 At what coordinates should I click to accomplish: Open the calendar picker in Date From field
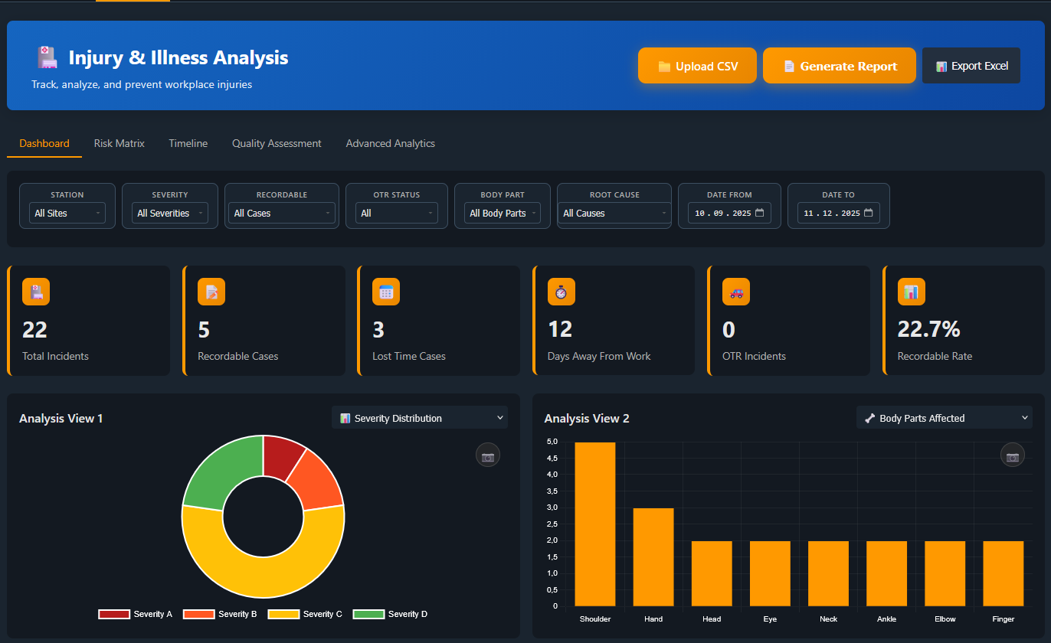coord(761,213)
